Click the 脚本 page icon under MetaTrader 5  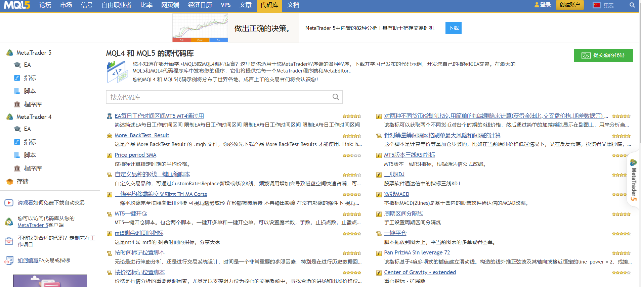click(17, 91)
